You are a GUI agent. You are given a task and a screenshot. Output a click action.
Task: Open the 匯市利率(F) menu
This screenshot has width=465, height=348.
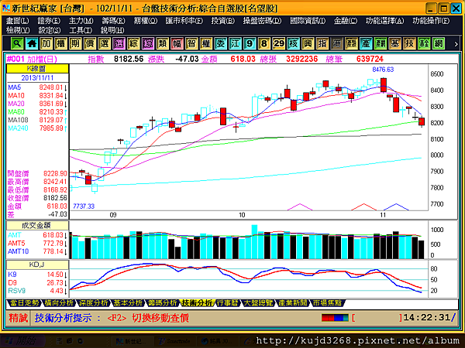coord(184,21)
